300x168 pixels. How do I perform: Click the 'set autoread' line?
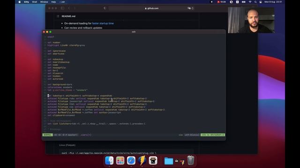55,79
